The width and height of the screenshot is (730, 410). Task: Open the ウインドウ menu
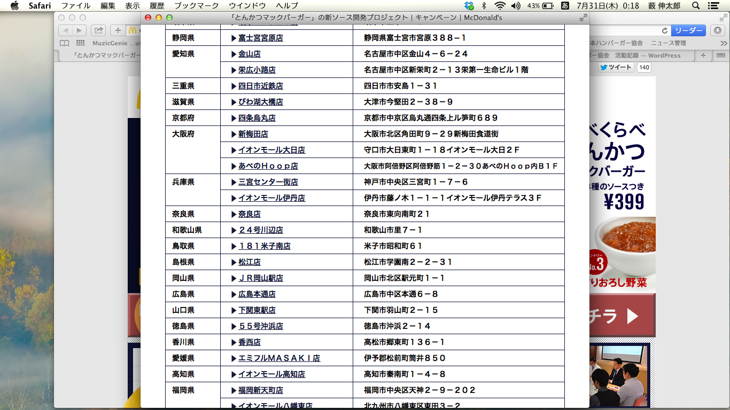tap(247, 6)
